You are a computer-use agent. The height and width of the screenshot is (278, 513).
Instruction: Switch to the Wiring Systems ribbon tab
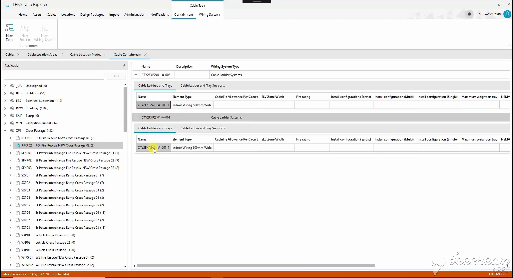(x=210, y=15)
